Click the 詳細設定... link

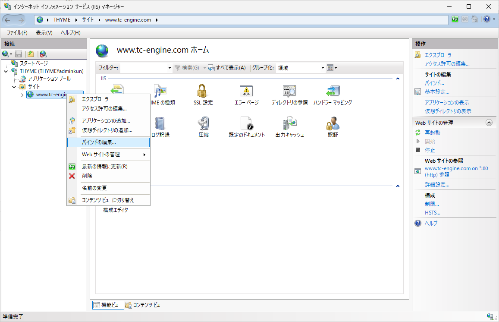pyautogui.click(x=437, y=185)
